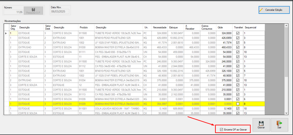Select cell BOBINA MASTER ESTRELA 34x50x0,019
This screenshot has width=293, height=135.
[119, 80]
